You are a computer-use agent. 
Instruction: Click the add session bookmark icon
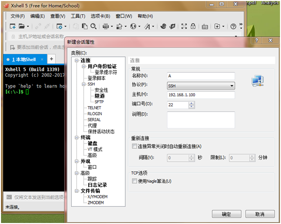point(12,47)
